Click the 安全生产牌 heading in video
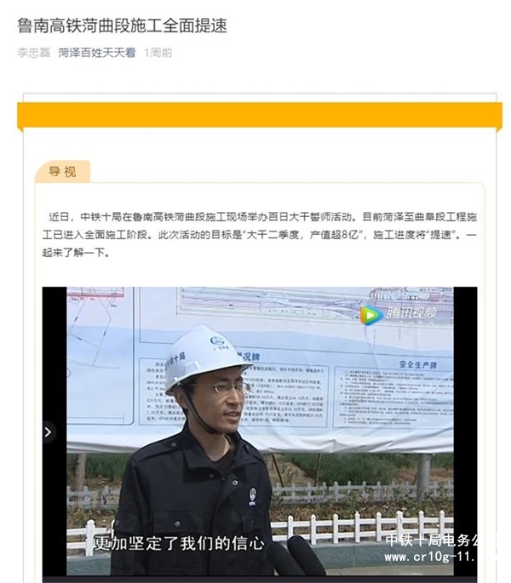 tap(418, 364)
